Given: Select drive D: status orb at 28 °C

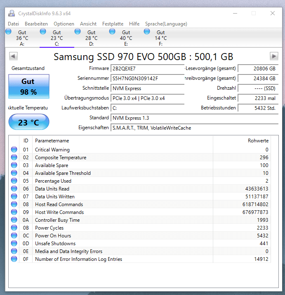Looking at the screenshot, I should click(x=78, y=31).
